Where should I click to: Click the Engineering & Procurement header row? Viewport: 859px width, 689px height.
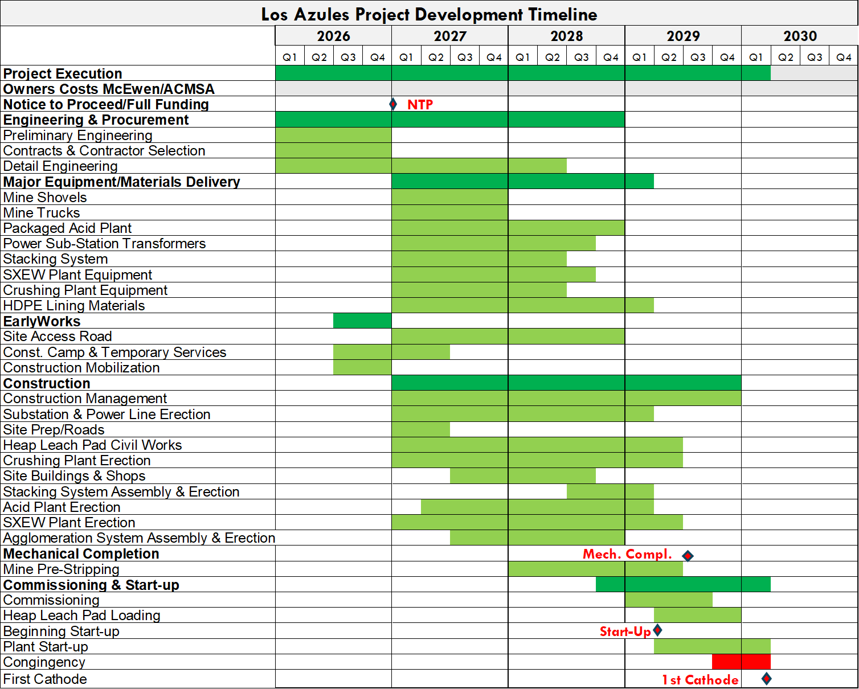96,120
